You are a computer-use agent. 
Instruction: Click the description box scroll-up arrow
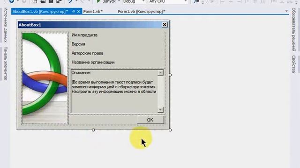[160, 73]
